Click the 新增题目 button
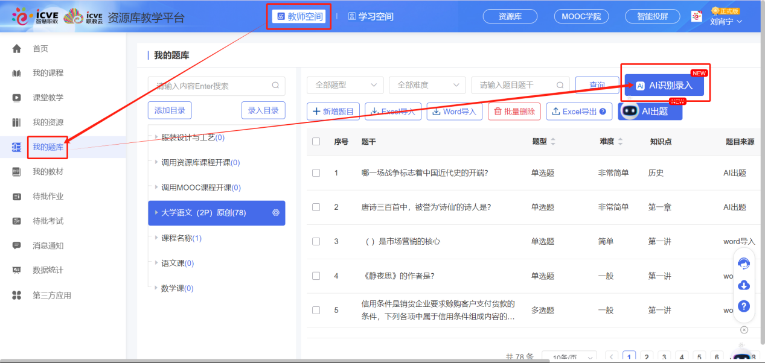Viewport: 765px width, 363px height. (x=334, y=112)
